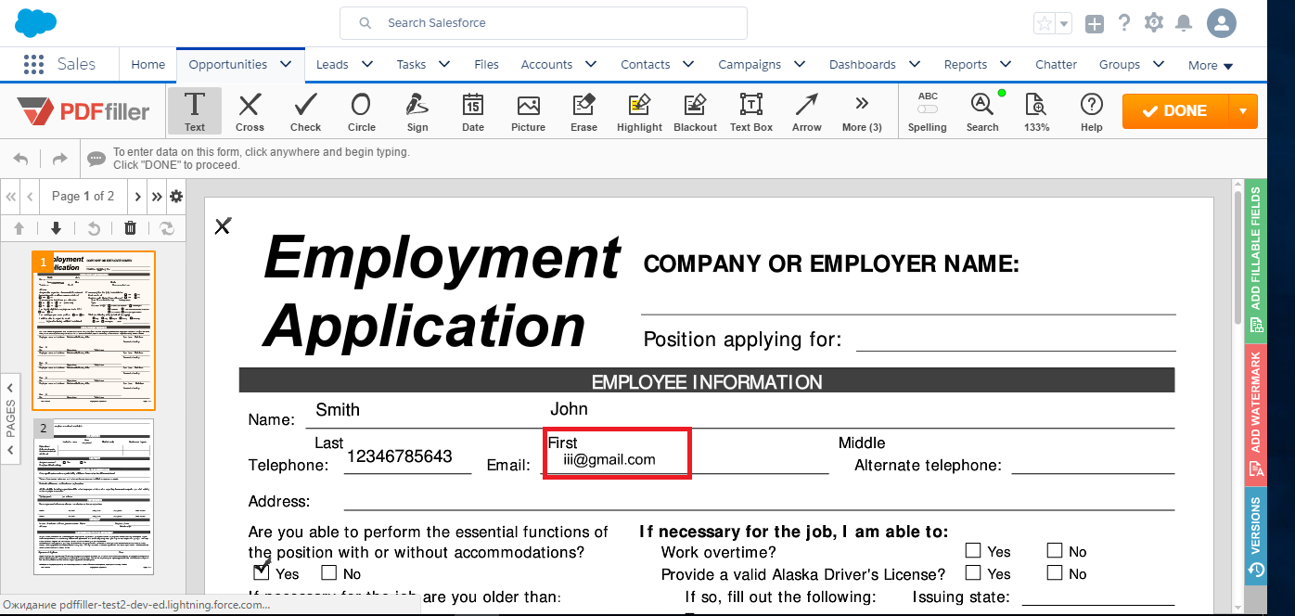Check the No box for essential functions
Screen dimensions: 1295x616
pos(329,572)
